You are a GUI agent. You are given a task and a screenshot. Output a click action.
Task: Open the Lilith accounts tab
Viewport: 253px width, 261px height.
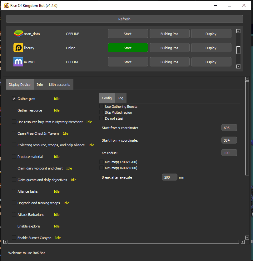59,85
